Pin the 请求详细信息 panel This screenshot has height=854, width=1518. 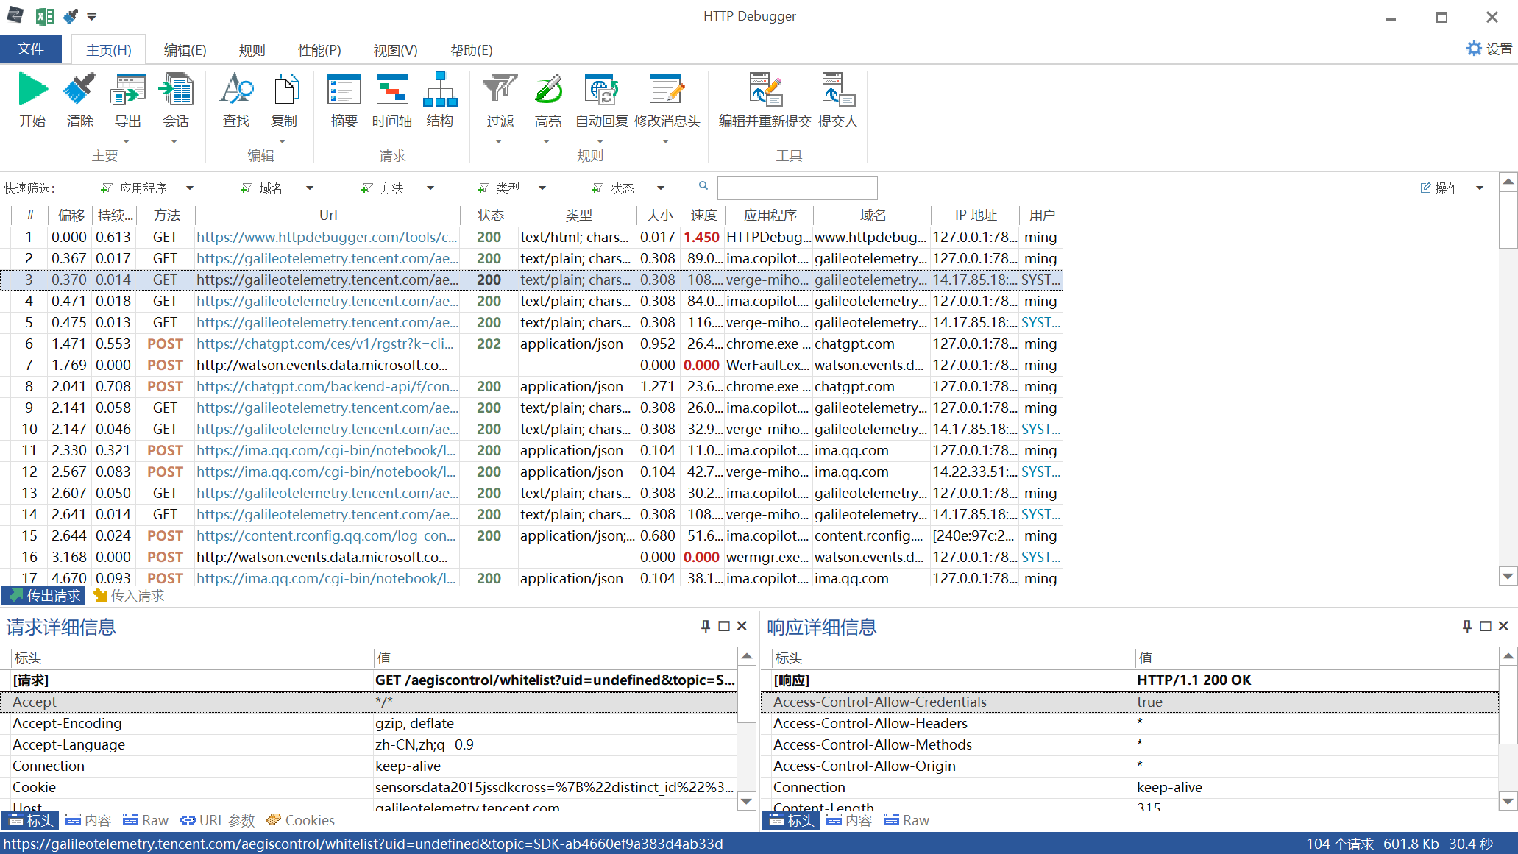[706, 626]
